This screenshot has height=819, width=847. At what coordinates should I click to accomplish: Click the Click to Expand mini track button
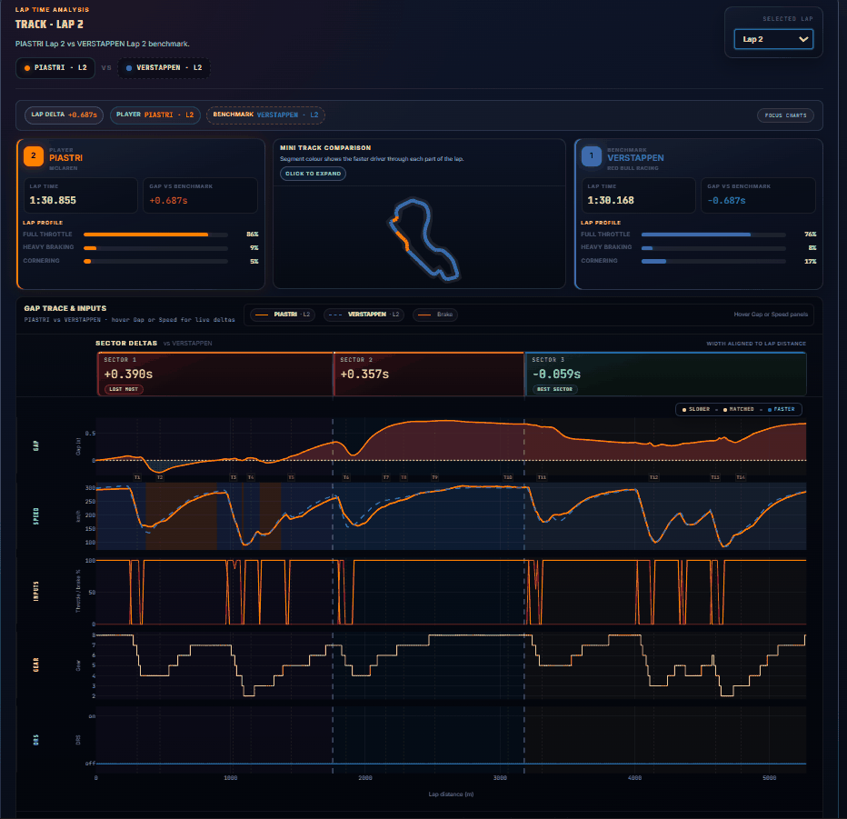click(313, 174)
